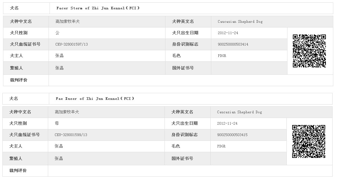Click the QR code for Facer Storm
Image resolution: width=337 pixels, height=179 pixels.
tap(309, 51)
